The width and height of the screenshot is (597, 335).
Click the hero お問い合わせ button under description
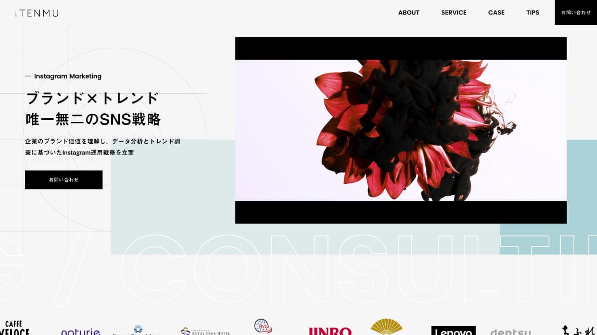pyautogui.click(x=64, y=180)
